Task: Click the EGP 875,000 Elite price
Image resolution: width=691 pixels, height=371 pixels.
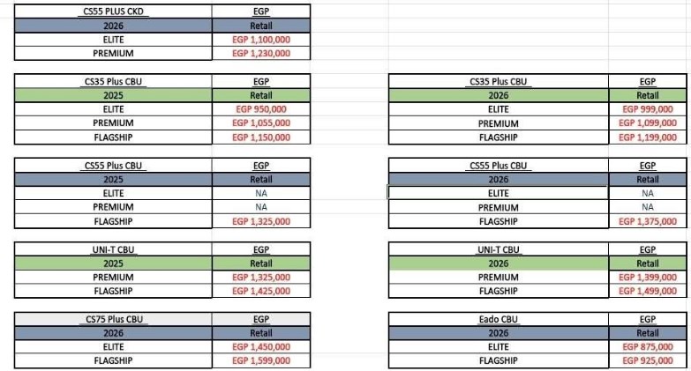Action: click(647, 346)
